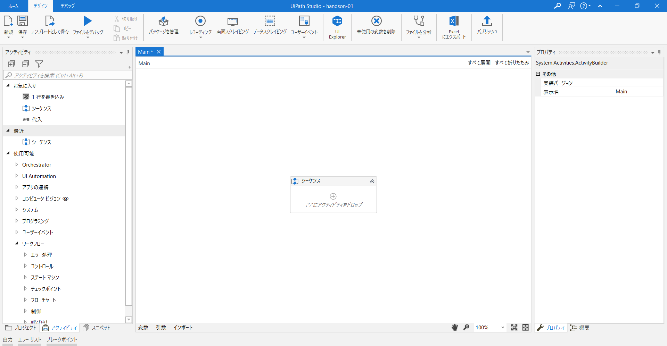667x346 pixels.
Task: Collapse the 最近 tree group
Action: pyautogui.click(x=8, y=130)
